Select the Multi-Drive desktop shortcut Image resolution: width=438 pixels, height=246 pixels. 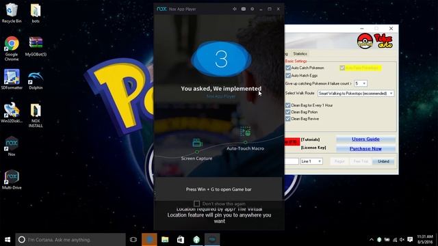point(12,179)
